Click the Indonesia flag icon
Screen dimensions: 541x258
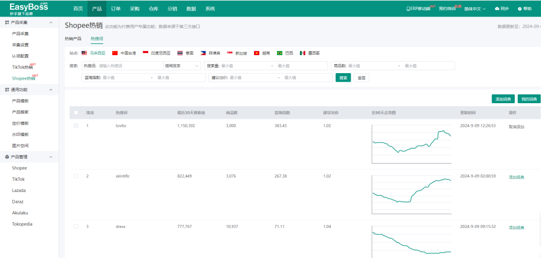tap(145, 53)
